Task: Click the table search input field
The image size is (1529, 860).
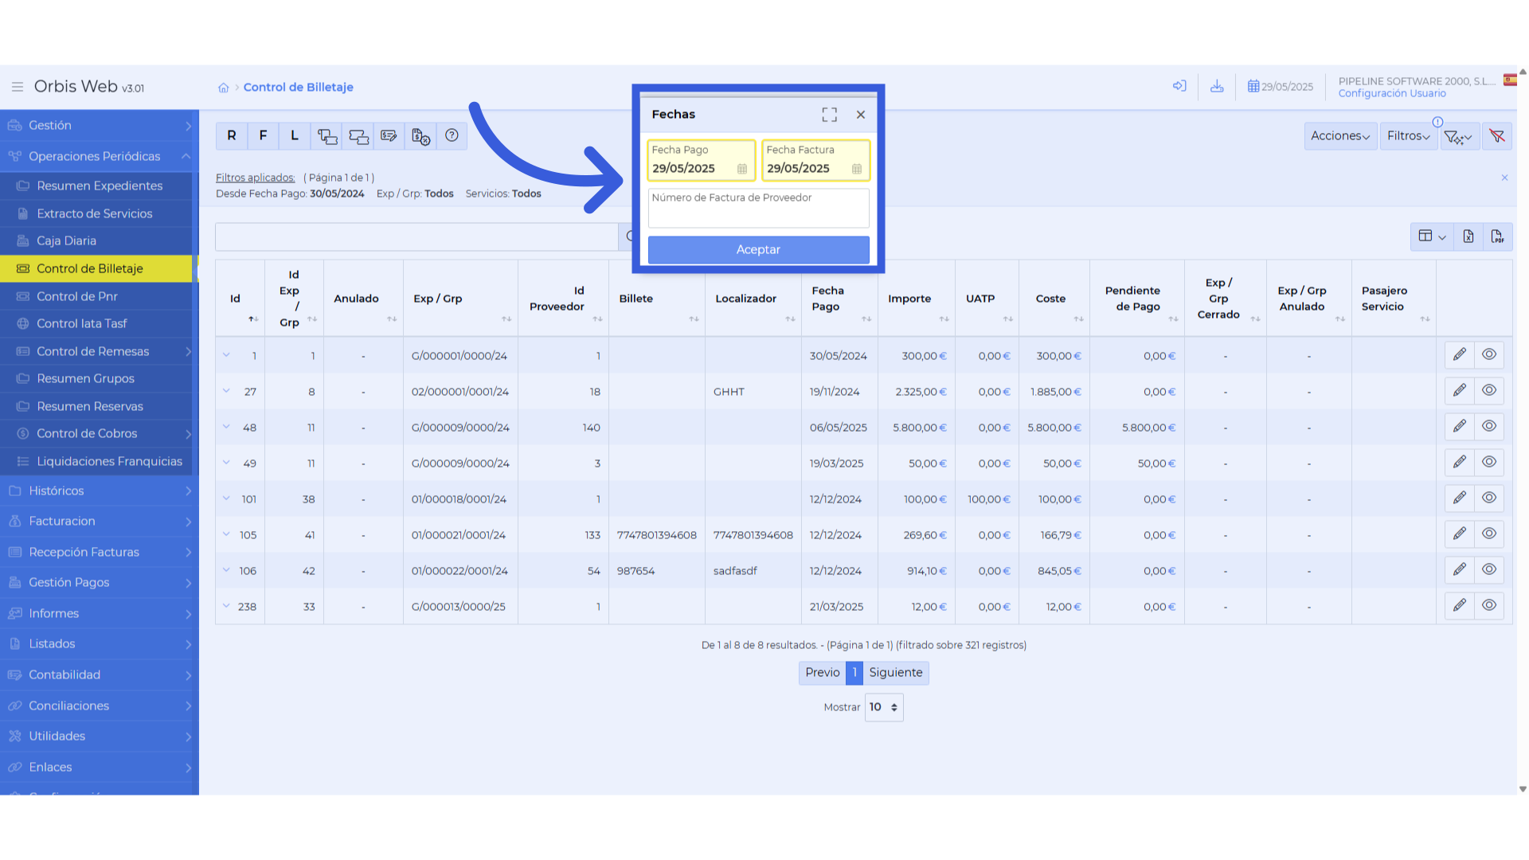Action: click(x=416, y=236)
